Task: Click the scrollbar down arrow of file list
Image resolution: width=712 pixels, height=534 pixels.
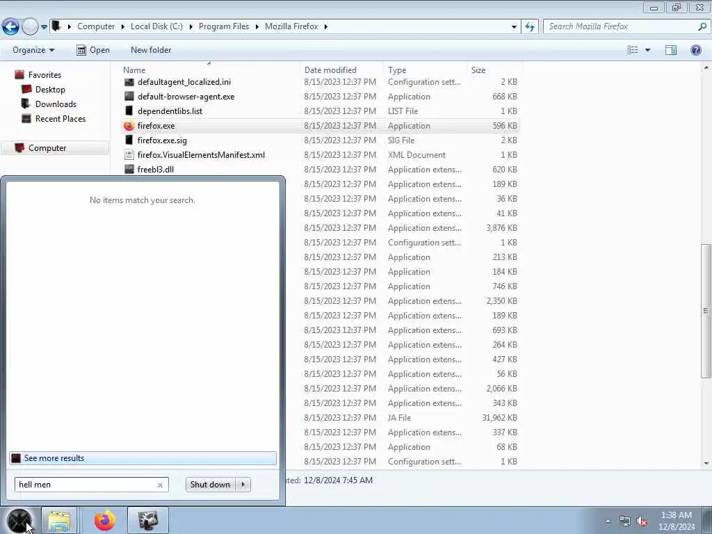Action: (706, 464)
